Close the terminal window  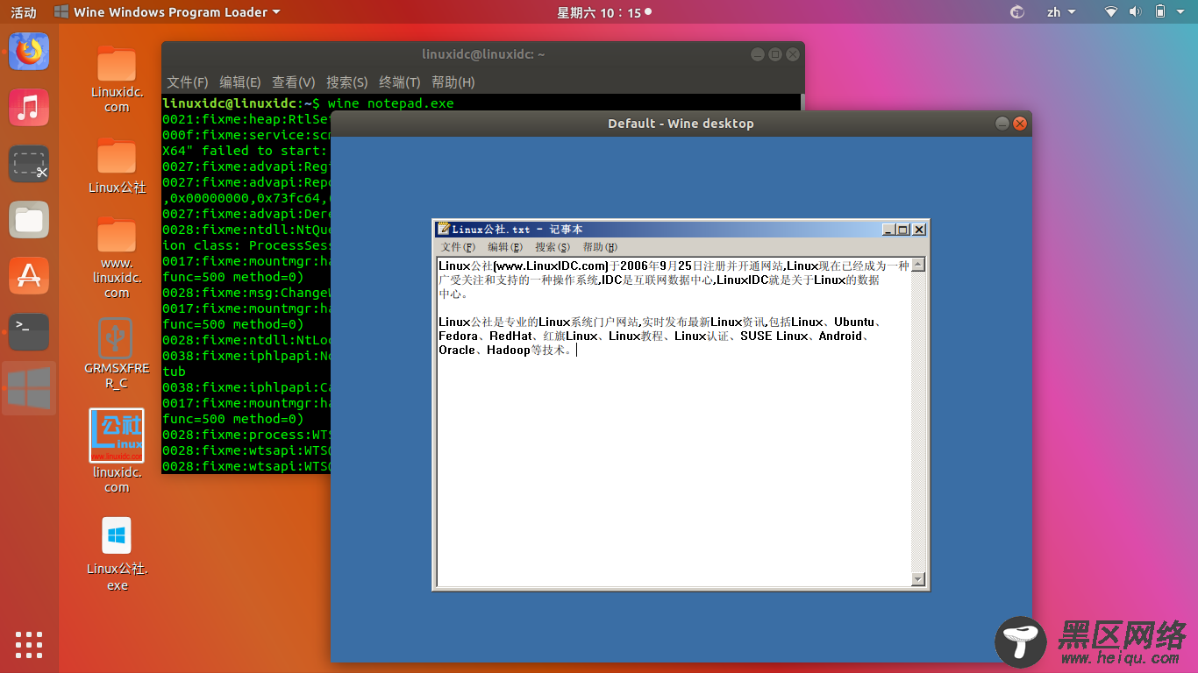pyautogui.click(x=793, y=54)
